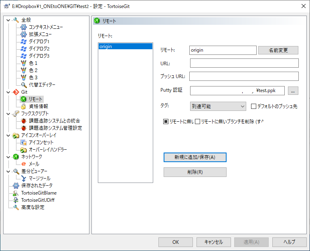Image resolution: width=310 pixels, height=251 pixels.
Task: Click the wrench icon beside 全般
Action: tap(16, 20)
